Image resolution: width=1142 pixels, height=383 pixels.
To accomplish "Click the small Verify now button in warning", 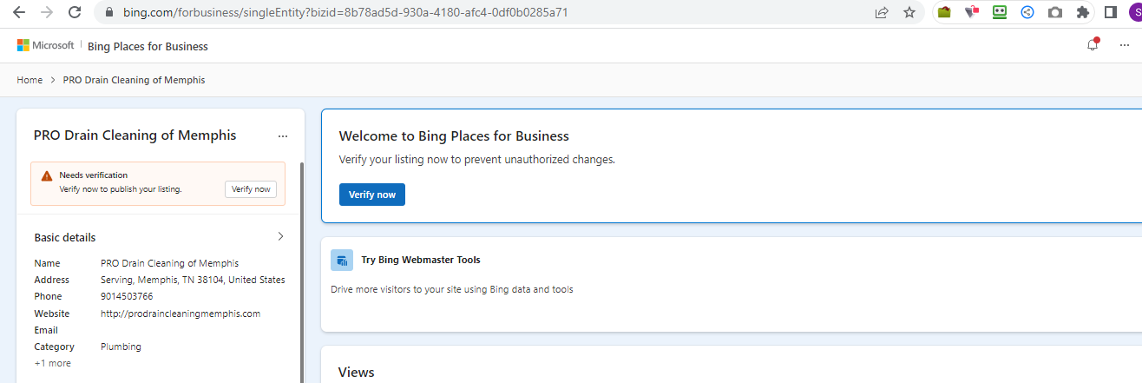I will click(251, 188).
